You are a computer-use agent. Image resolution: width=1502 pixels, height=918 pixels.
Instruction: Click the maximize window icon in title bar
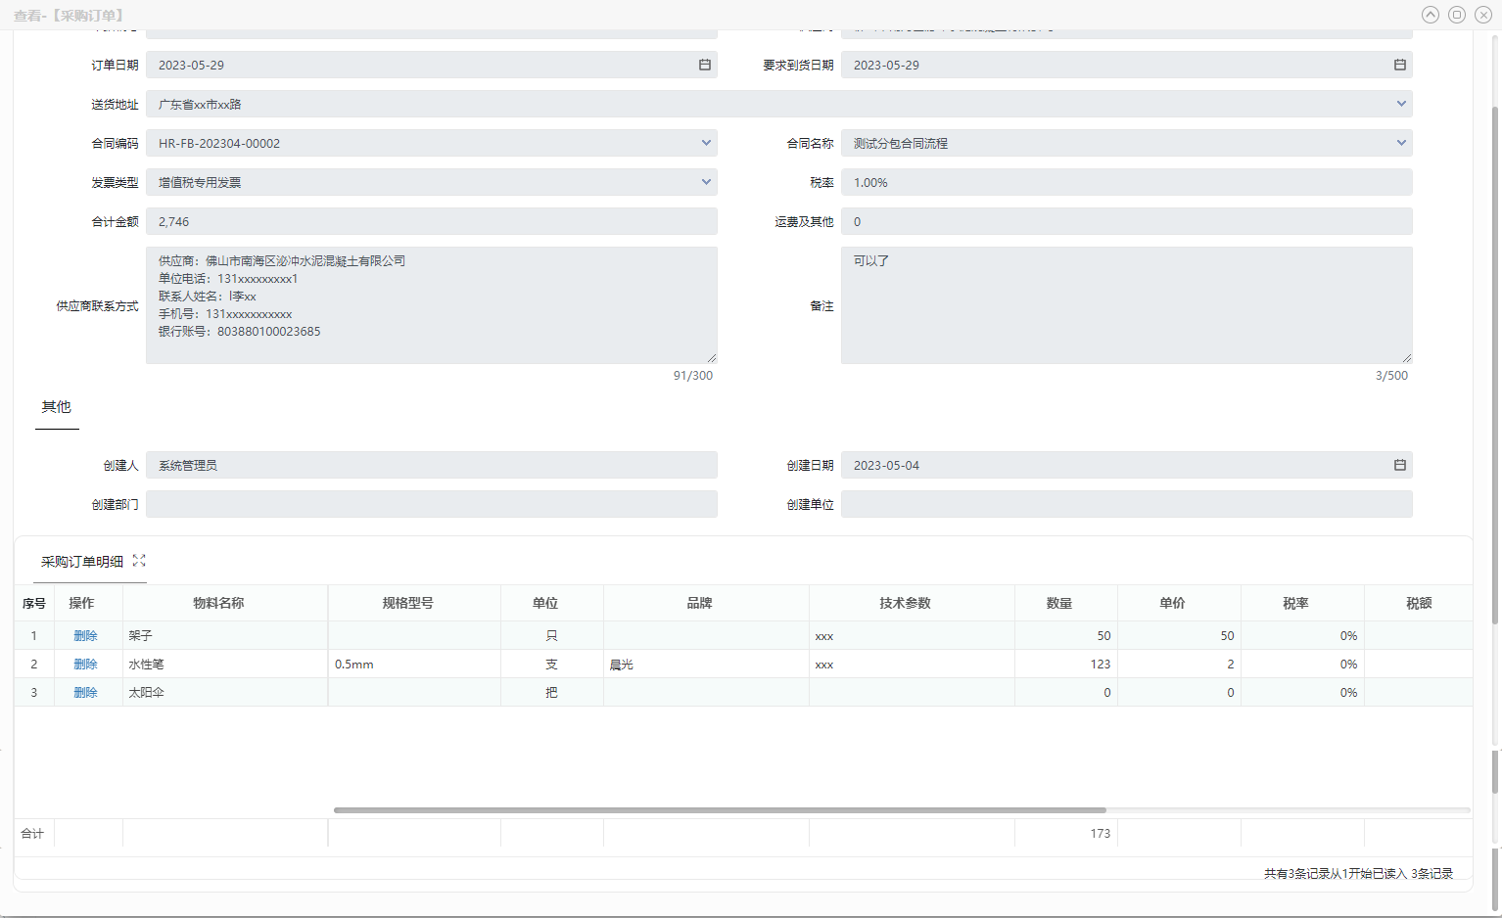pos(1457,15)
